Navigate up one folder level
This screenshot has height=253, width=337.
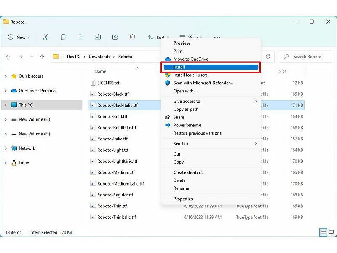tap(42, 57)
